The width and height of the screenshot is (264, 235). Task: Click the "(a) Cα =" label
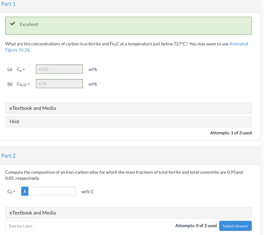coord(16,69)
